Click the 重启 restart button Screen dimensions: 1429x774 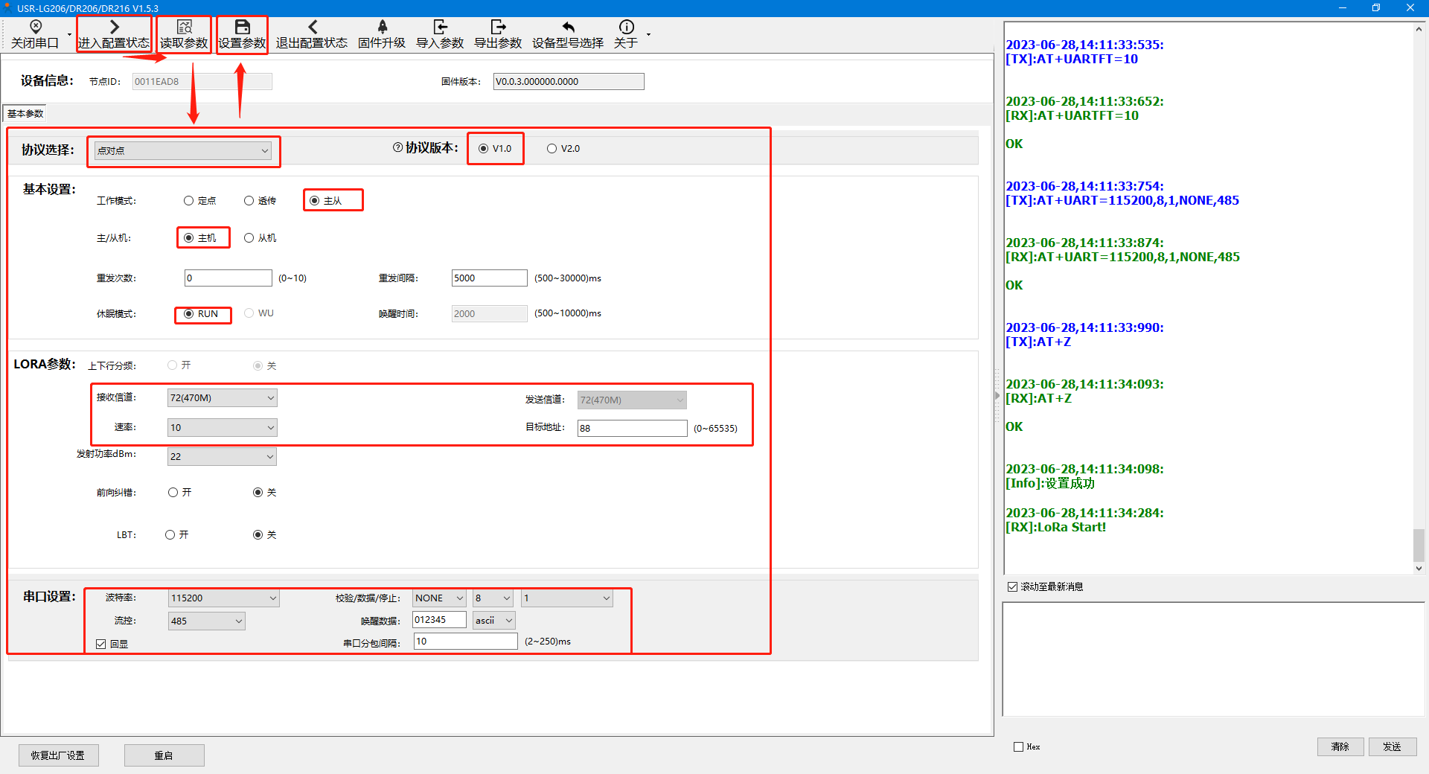tap(164, 755)
